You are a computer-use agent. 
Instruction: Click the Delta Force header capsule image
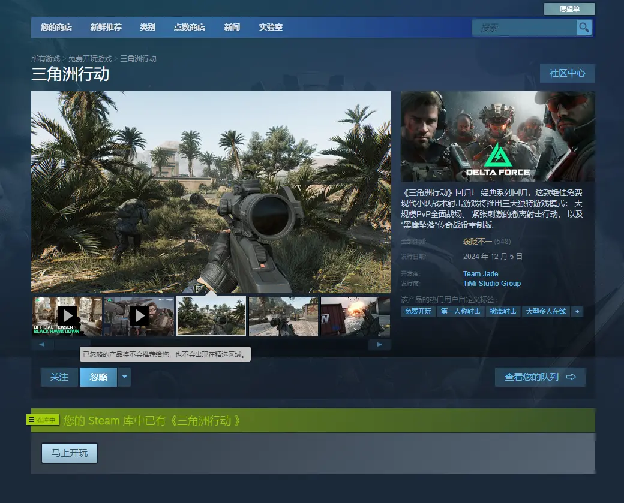tap(498, 136)
